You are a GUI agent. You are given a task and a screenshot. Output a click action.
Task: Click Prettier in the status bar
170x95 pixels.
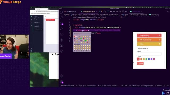(158, 86)
